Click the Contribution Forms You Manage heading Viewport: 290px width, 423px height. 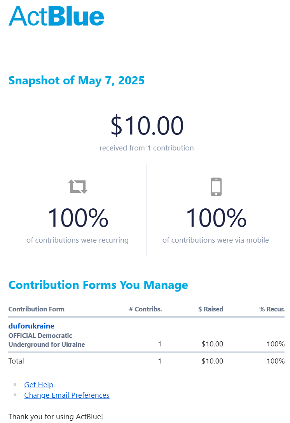98,285
